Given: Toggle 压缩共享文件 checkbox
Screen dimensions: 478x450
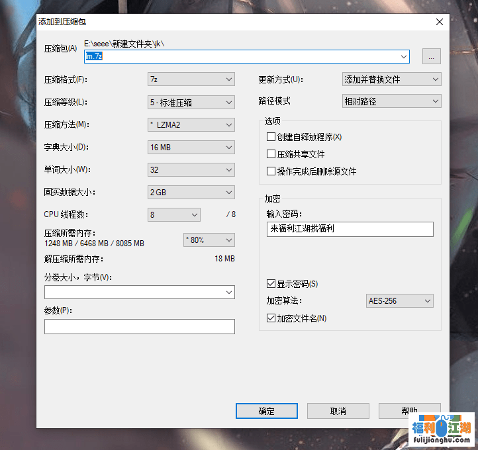Looking at the screenshot, I should (271, 154).
